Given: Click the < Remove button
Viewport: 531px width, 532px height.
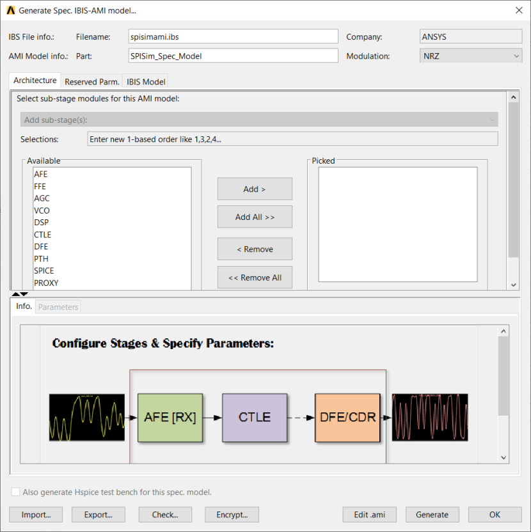Looking at the screenshot, I should coord(255,249).
